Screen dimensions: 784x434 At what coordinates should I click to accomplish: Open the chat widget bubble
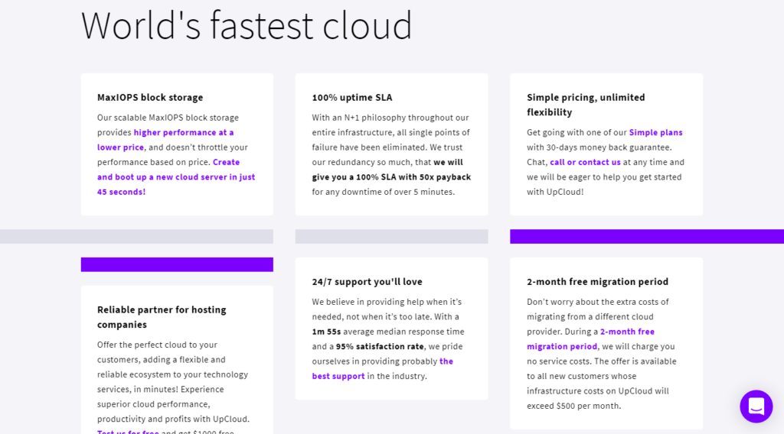(x=756, y=406)
